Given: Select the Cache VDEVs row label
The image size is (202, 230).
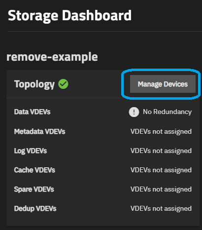Looking at the screenshot, I should (34, 170).
